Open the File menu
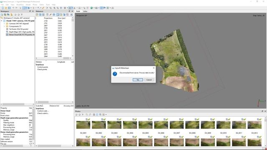The image size is (267, 150). [x=2, y=5]
